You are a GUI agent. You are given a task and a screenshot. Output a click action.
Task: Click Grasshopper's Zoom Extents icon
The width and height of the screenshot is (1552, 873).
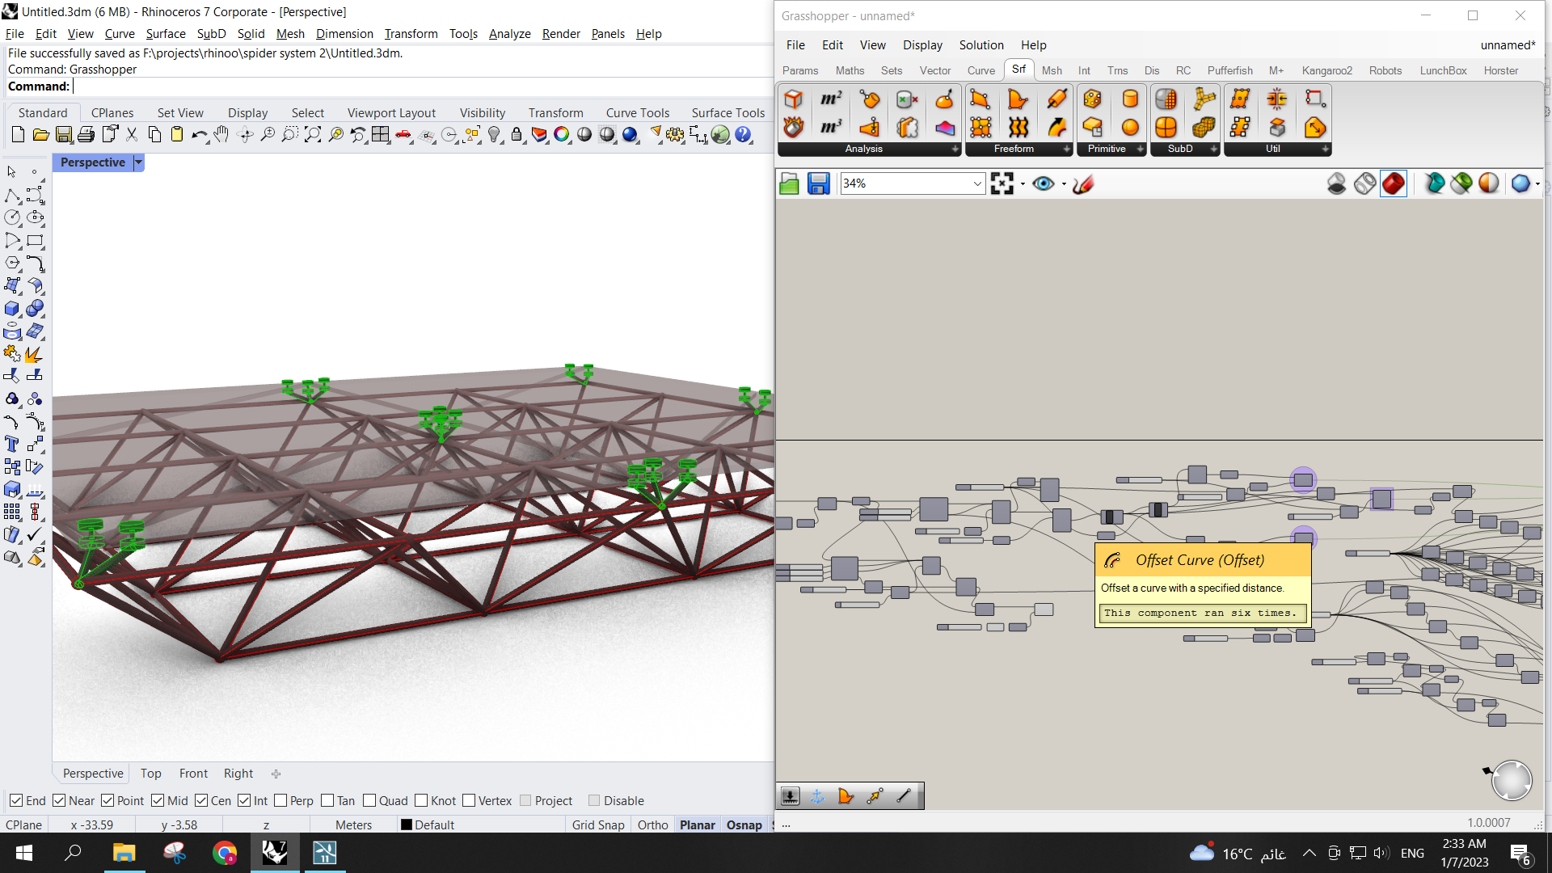click(x=1002, y=183)
